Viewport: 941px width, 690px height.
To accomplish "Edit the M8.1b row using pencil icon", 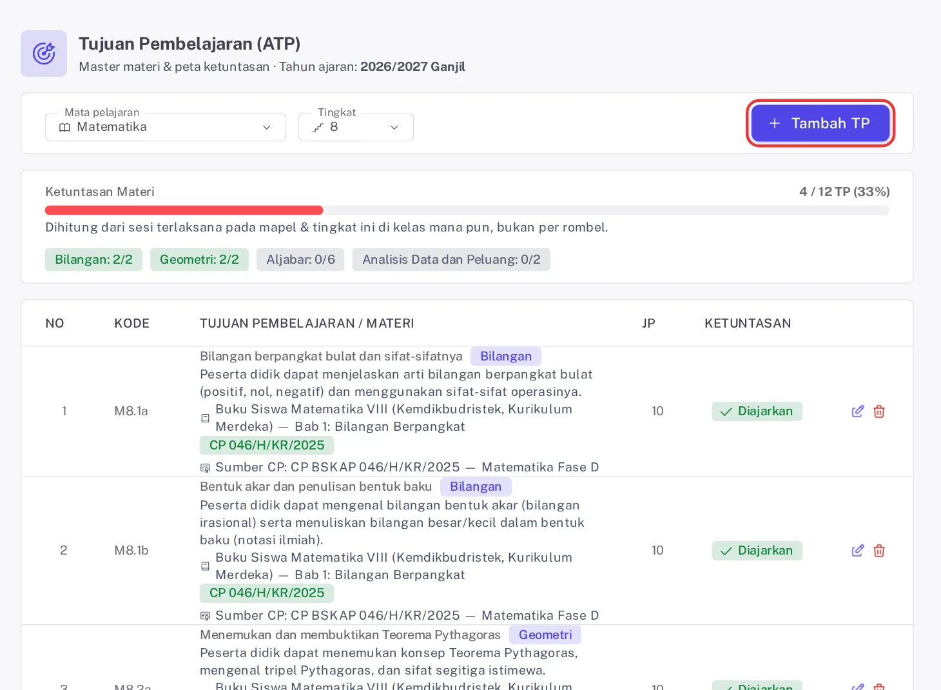I will [x=858, y=551].
